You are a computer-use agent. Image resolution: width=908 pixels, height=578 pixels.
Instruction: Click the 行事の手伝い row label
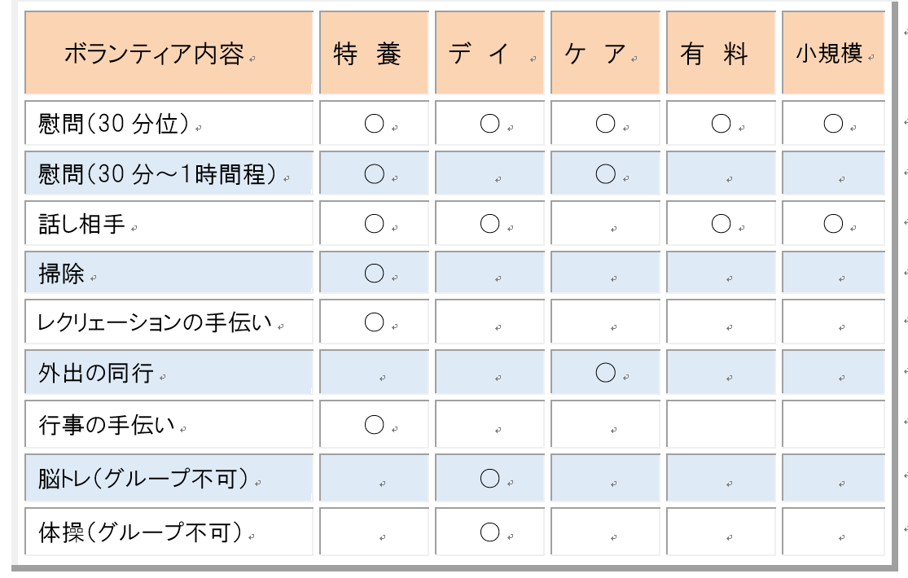(169, 424)
